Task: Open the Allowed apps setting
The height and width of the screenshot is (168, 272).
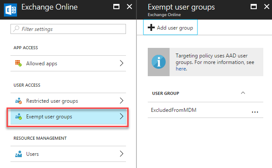Action: coord(68,64)
